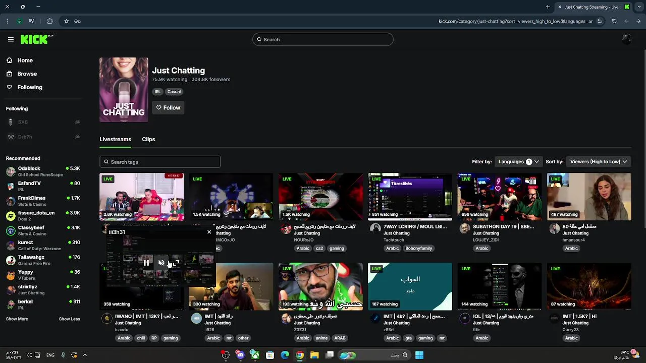Open the Windows Start menu

[419, 355]
